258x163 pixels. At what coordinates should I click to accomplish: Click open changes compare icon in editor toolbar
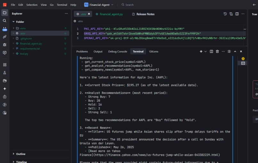231,14
